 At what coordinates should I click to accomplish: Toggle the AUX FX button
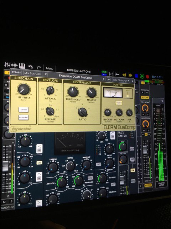(145, 97)
